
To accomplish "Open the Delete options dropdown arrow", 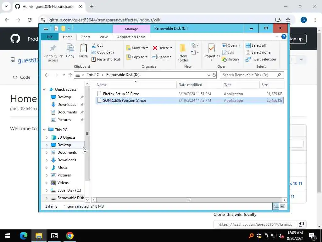I will click(x=171, y=48).
